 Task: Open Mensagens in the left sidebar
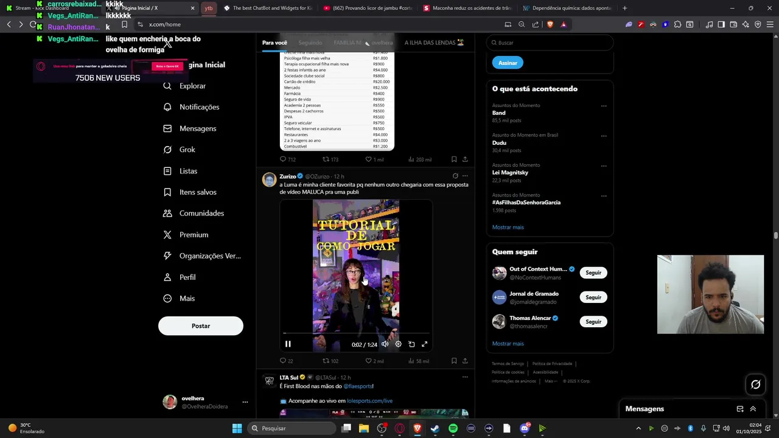point(190,128)
